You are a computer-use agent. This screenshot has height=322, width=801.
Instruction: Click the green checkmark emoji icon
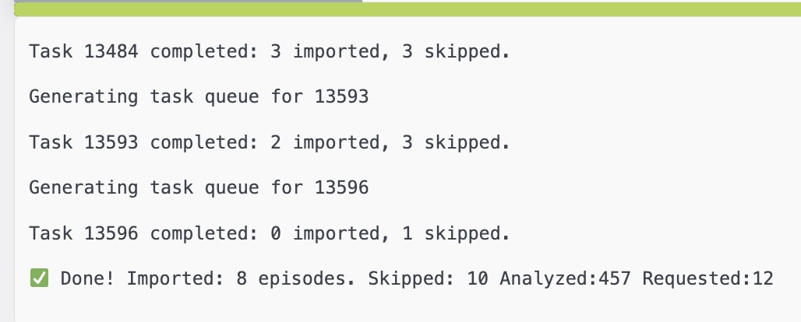[39, 278]
